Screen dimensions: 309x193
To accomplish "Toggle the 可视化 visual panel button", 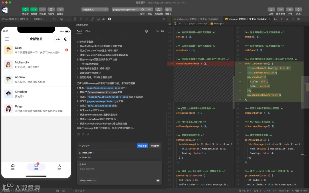I will (51, 9).
